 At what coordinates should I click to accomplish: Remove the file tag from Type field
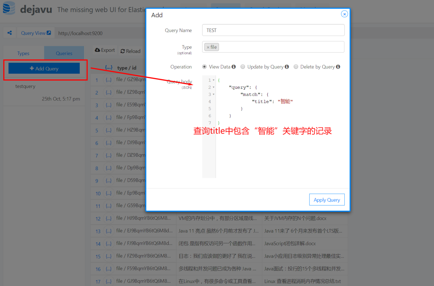209,47
